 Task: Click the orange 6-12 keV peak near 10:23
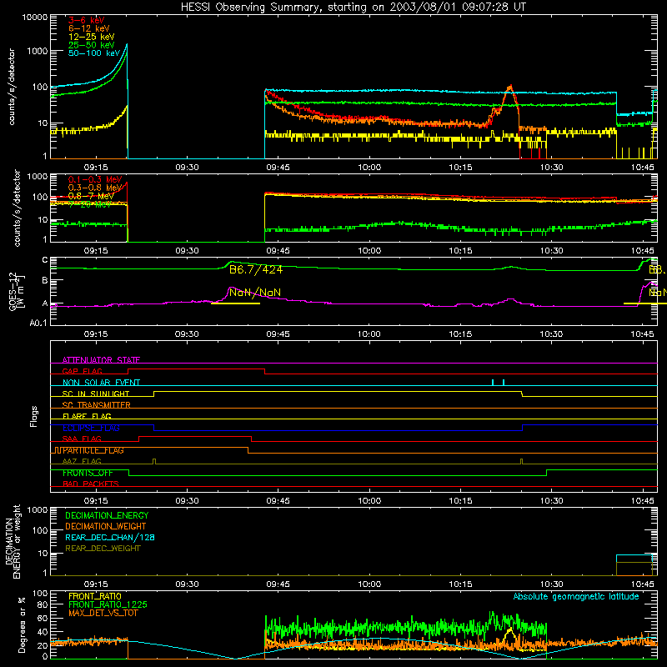pos(510,88)
